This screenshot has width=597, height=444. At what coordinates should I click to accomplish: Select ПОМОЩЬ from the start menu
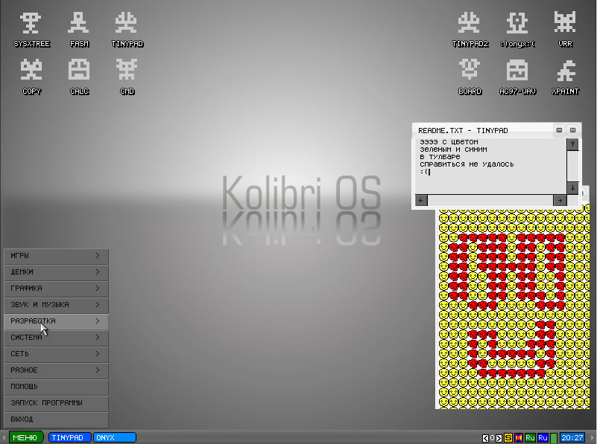click(x=57, y=387)
